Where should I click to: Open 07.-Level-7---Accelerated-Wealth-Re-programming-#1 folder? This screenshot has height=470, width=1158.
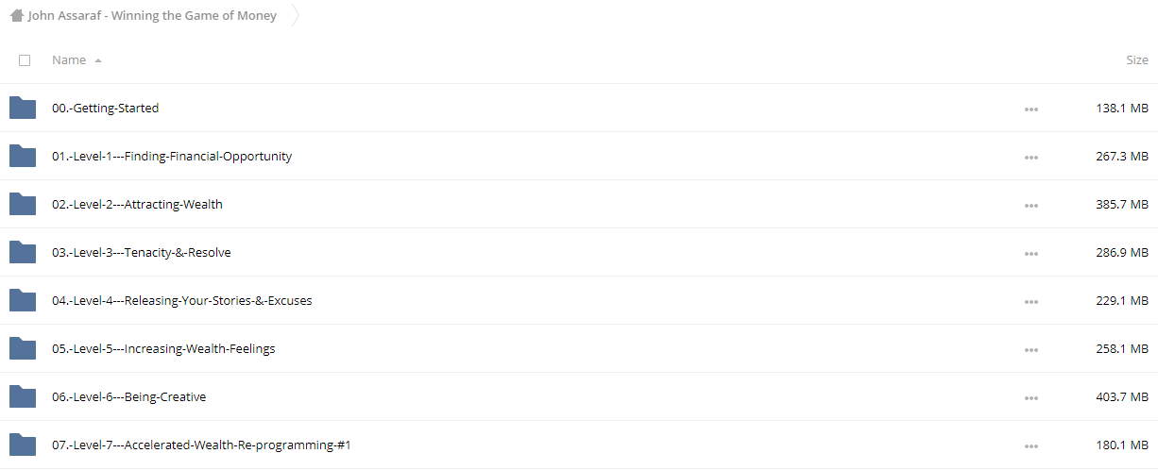click(201, 445)
